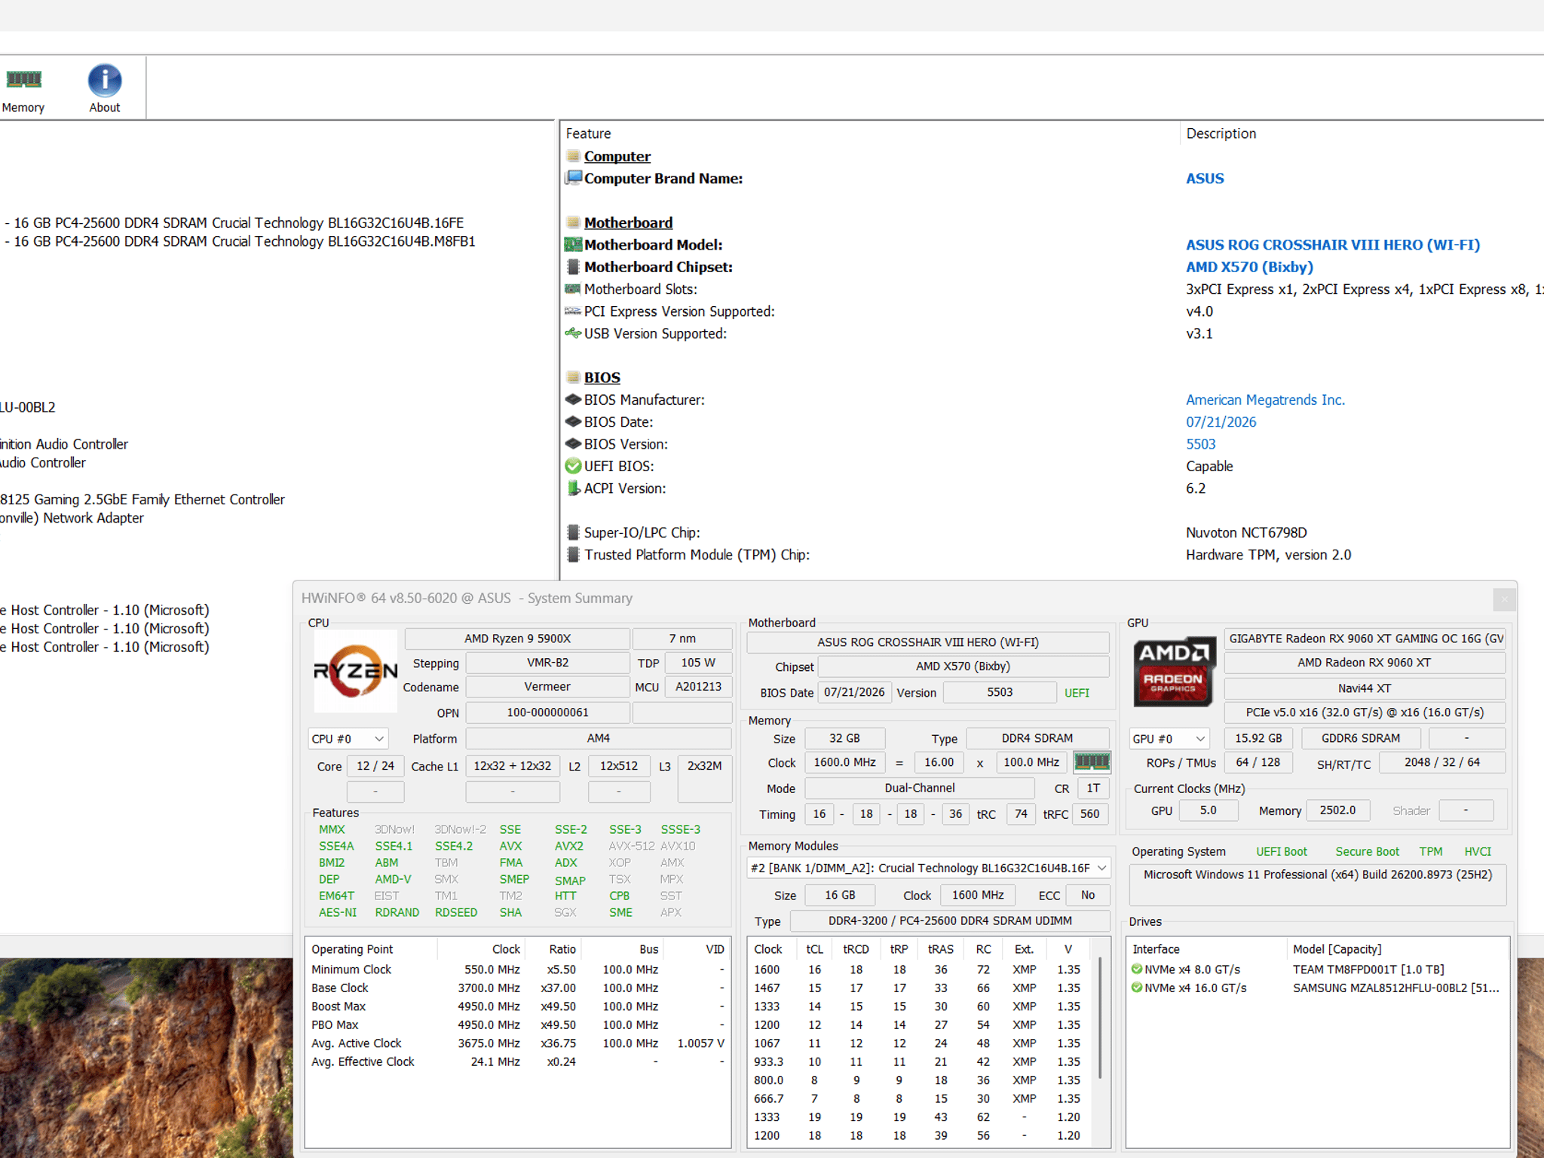The image size is (1544, 1158).
Task: Click the PCI Express Version Supported icon
Action: tap(573, 311)
